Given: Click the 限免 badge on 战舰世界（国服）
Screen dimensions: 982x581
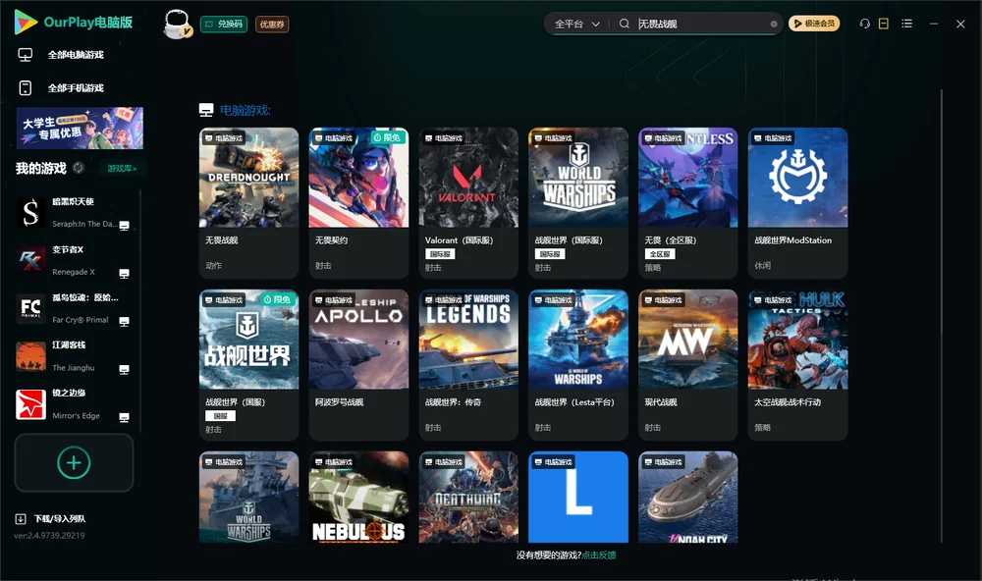Looking at the screenshot, I should (278, 299).
